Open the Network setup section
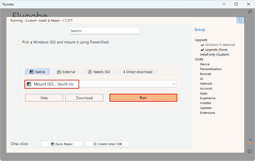This screenshot has width=255, height=161. [206, 84]
